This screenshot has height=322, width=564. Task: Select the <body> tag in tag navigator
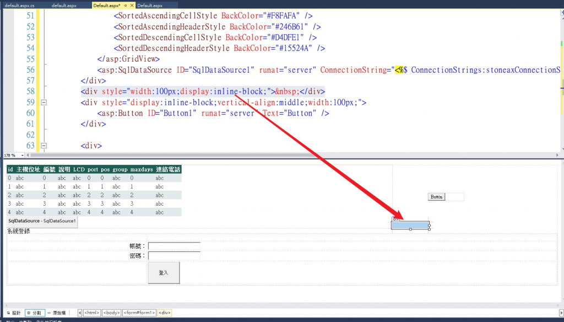pyautogui.click(x=111, y=313)
